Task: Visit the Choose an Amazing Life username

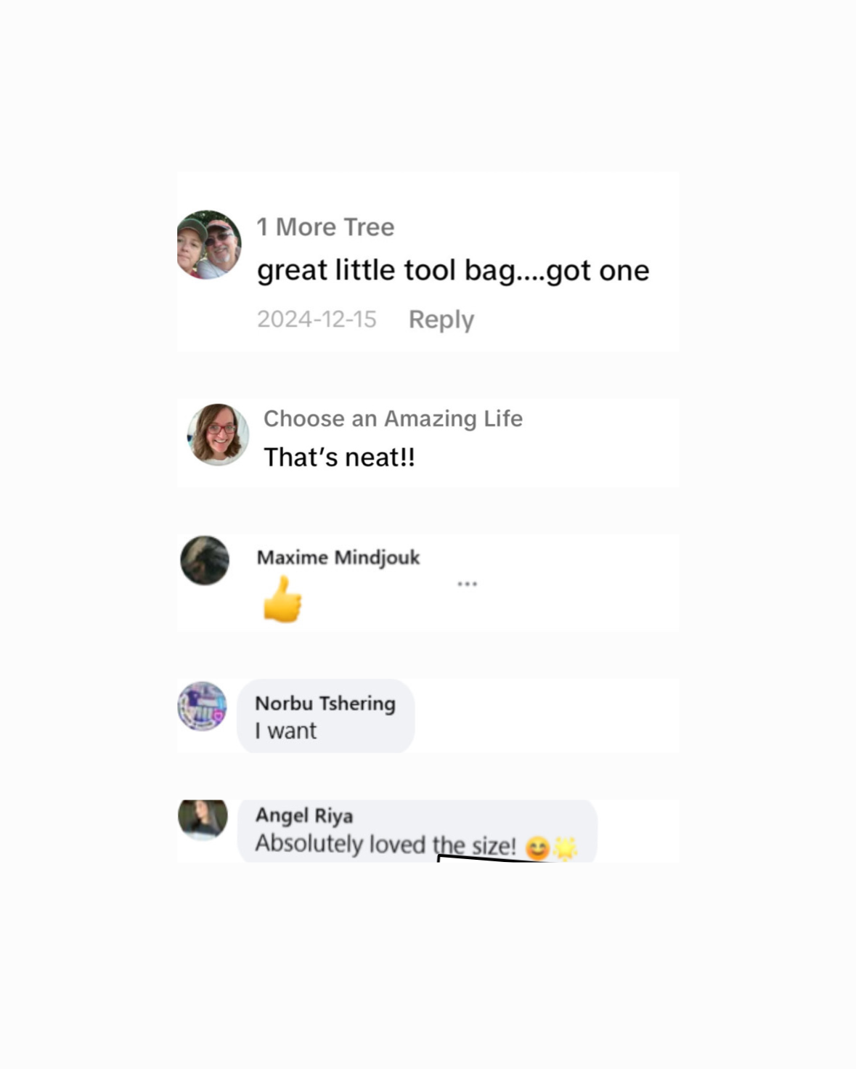Action: point(393,418)
